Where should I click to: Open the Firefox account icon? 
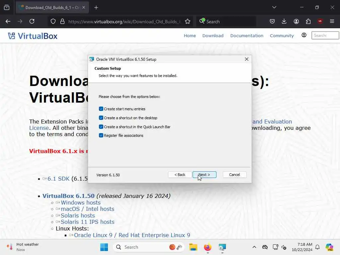296,21
